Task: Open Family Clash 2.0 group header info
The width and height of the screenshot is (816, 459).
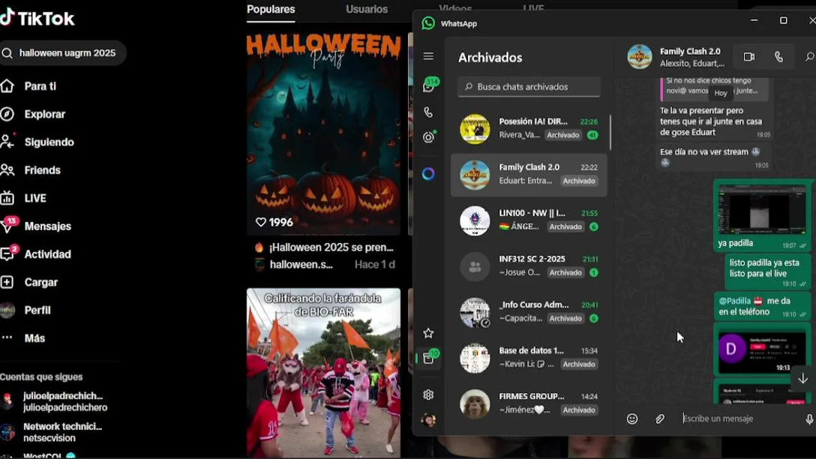Action: click(x=692, y=57)
